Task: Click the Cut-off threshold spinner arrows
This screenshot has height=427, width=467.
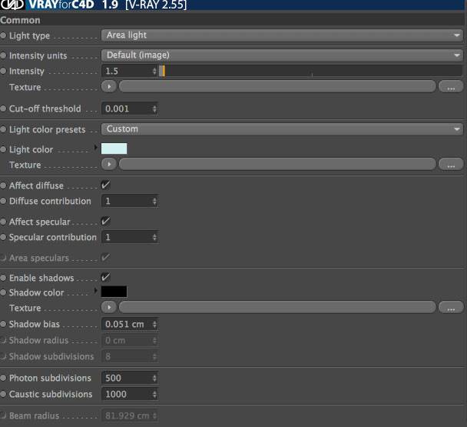Action: pos(154,108)
